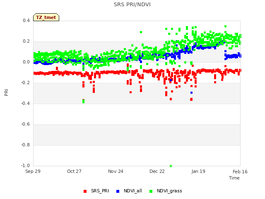The width and height of the screenshot is (265, 199).
Task: Click the -1.0 y-axis tick label
Action: pyautogui.click(x=25, y=165)
